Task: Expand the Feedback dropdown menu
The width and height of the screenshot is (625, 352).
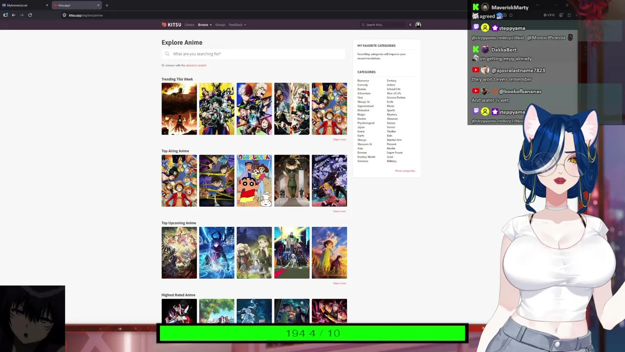Action: click(237, 25)
